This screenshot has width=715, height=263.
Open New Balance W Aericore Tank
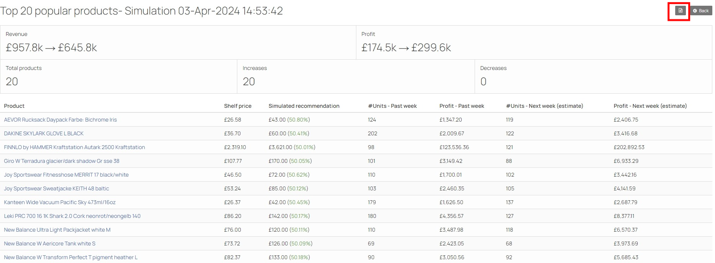click(x=50, y=244)
